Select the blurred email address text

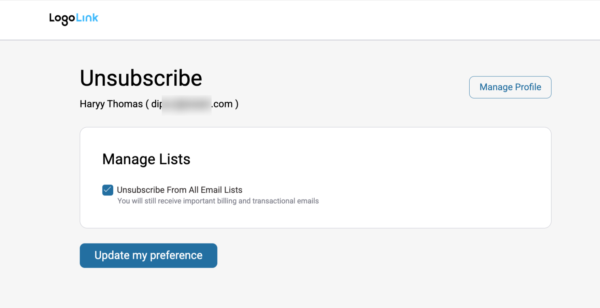pos(186,103)
